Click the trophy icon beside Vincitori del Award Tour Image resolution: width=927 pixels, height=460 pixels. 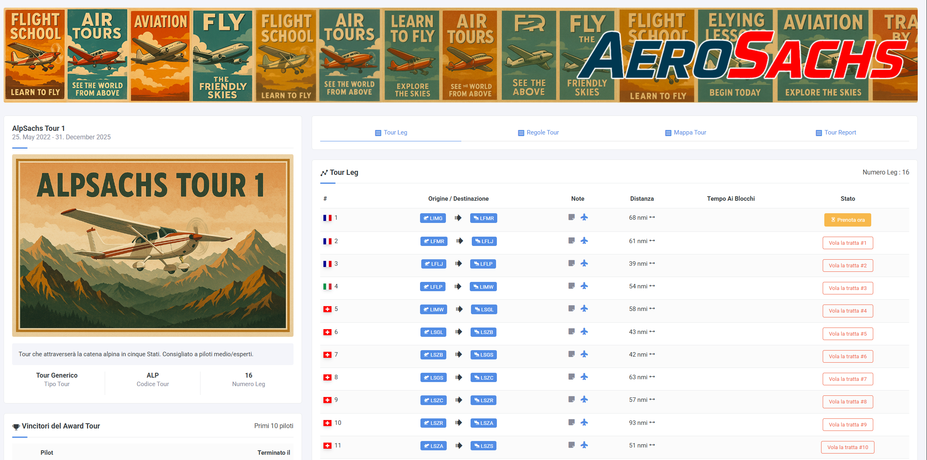coord(16,426)
